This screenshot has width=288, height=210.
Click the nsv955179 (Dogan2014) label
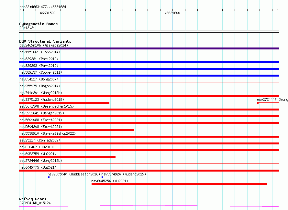pyautogui.click(x=40, y=86)
